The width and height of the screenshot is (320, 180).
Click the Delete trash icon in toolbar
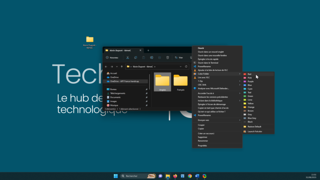pyautogui.click(x=167, y=57)
